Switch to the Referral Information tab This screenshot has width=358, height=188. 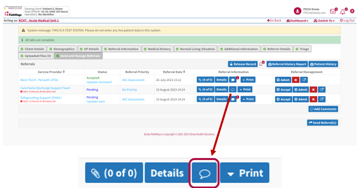tap(121, 49)
